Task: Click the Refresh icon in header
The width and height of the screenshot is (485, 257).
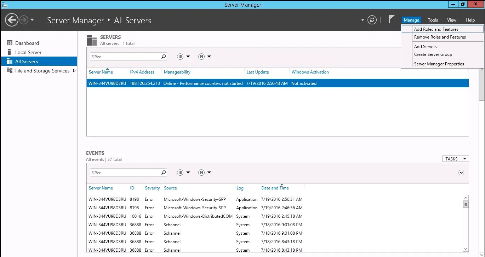Action: (x=372, y=20)
